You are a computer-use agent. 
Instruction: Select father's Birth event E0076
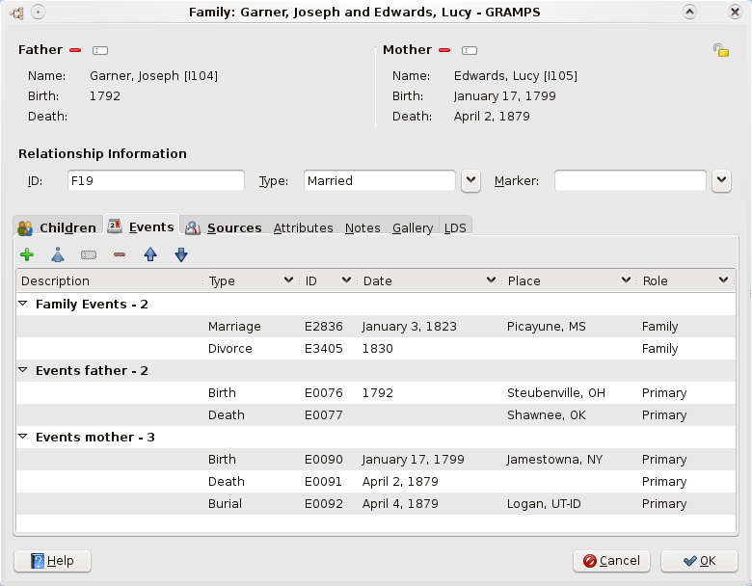pyautogui.click(x=376, y=392)
